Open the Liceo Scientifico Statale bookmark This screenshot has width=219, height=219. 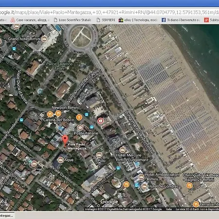(x=73, y=20)
